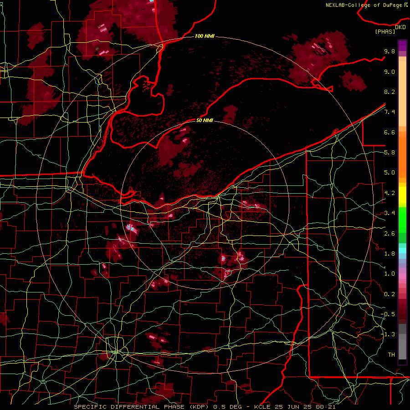This screenshot has height=410, width=410.
Task: Click the DKD product code label
Action: tap(400, 27)
